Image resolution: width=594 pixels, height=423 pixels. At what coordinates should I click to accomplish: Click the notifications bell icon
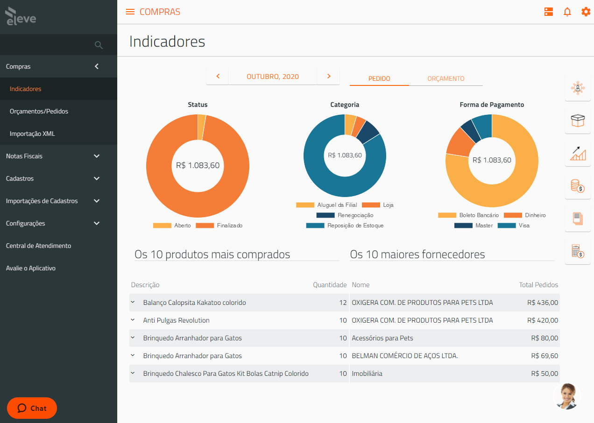567,12
